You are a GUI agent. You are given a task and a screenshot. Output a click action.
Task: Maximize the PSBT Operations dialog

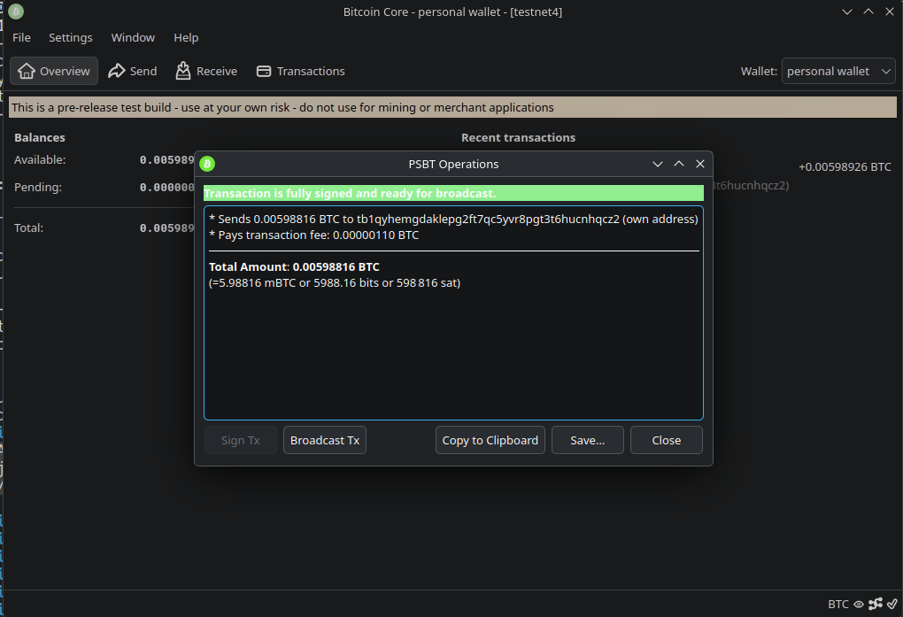pos(679,164)
